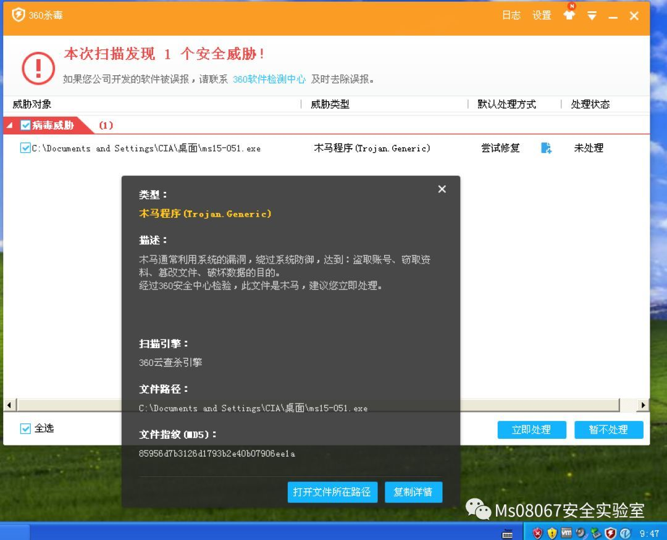Screen dimensions: 667x540
Task: Click 立即处理 button
Action: [531, 430]
